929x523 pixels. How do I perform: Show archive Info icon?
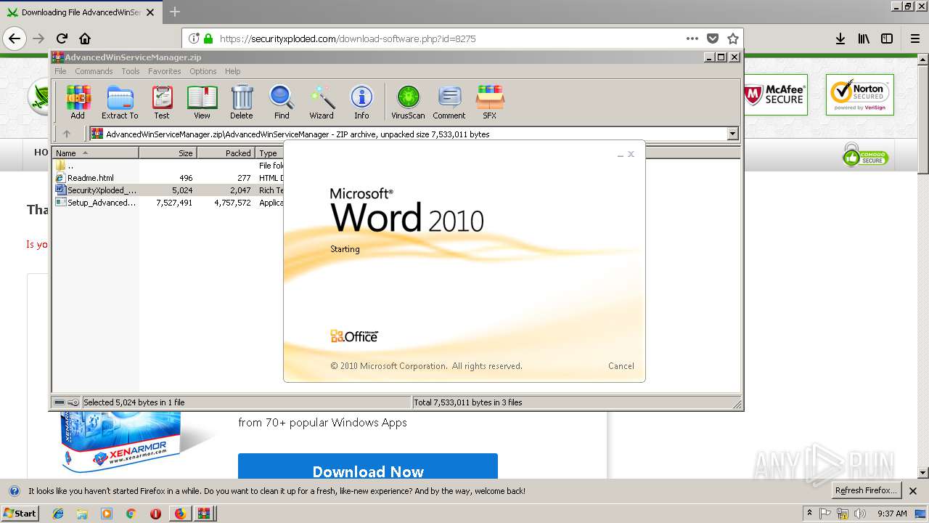[x=361, y=102]
